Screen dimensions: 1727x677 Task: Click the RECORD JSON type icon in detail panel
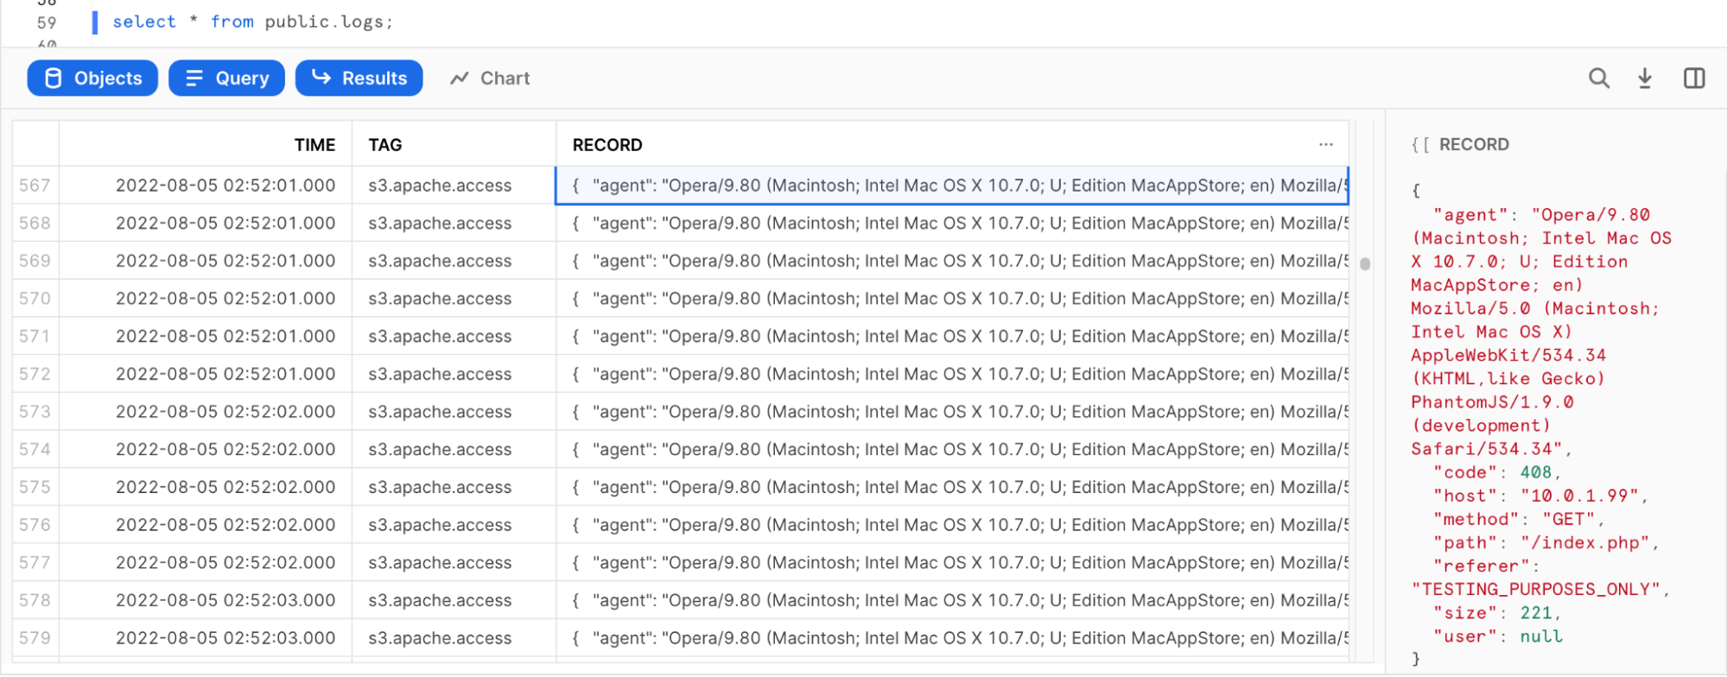point(1419,145)
